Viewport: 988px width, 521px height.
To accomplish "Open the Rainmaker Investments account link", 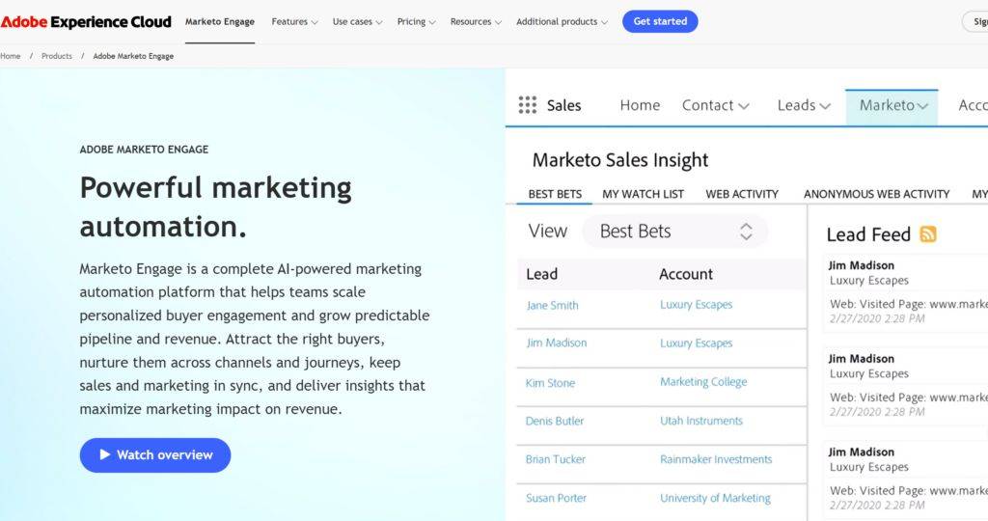I will tap(716, 459).
